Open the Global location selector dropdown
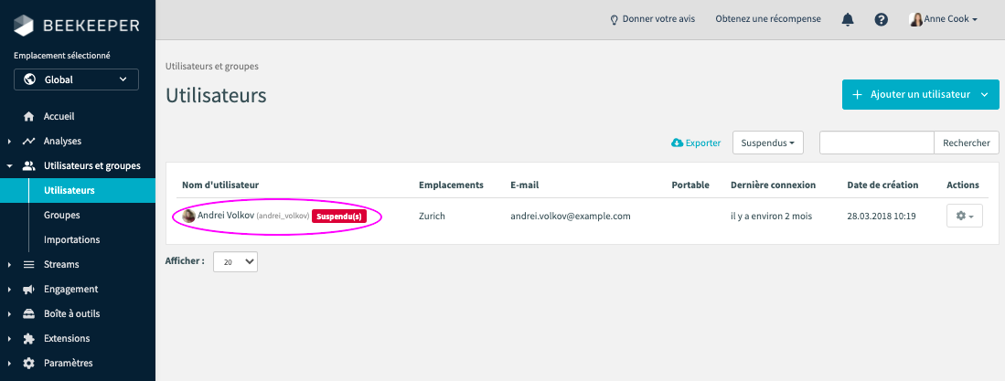Screen dimensions: 1005x381 pos(76,79)
